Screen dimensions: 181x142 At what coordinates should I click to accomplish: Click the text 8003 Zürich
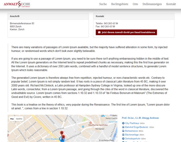(16, 27)
